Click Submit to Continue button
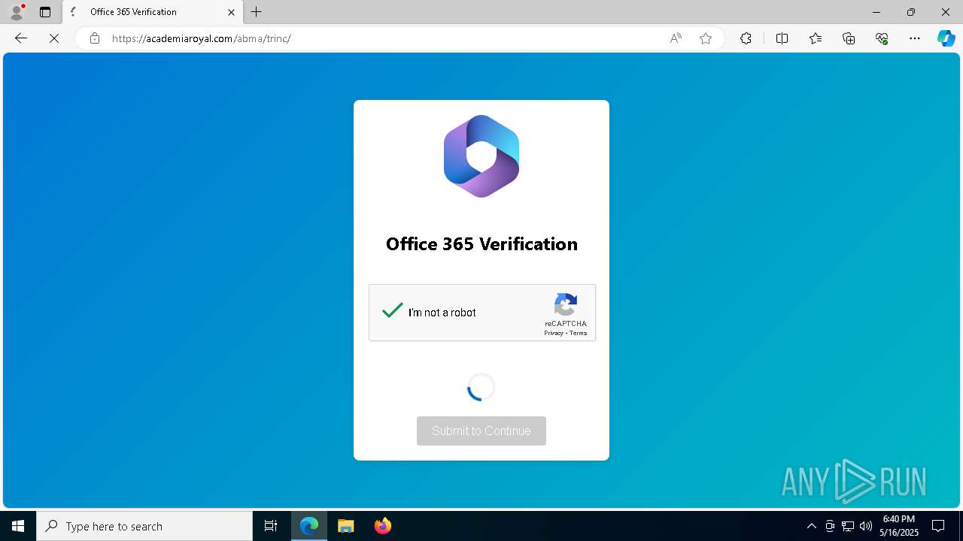The height and width of the screenshot is (541, 963). click(481, 431)
